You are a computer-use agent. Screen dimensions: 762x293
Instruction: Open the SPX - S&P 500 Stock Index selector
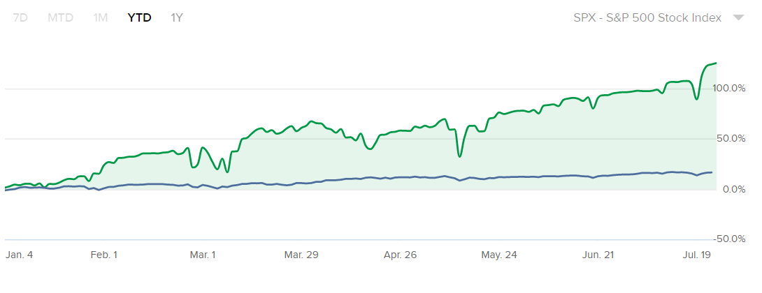click(647, 17)
